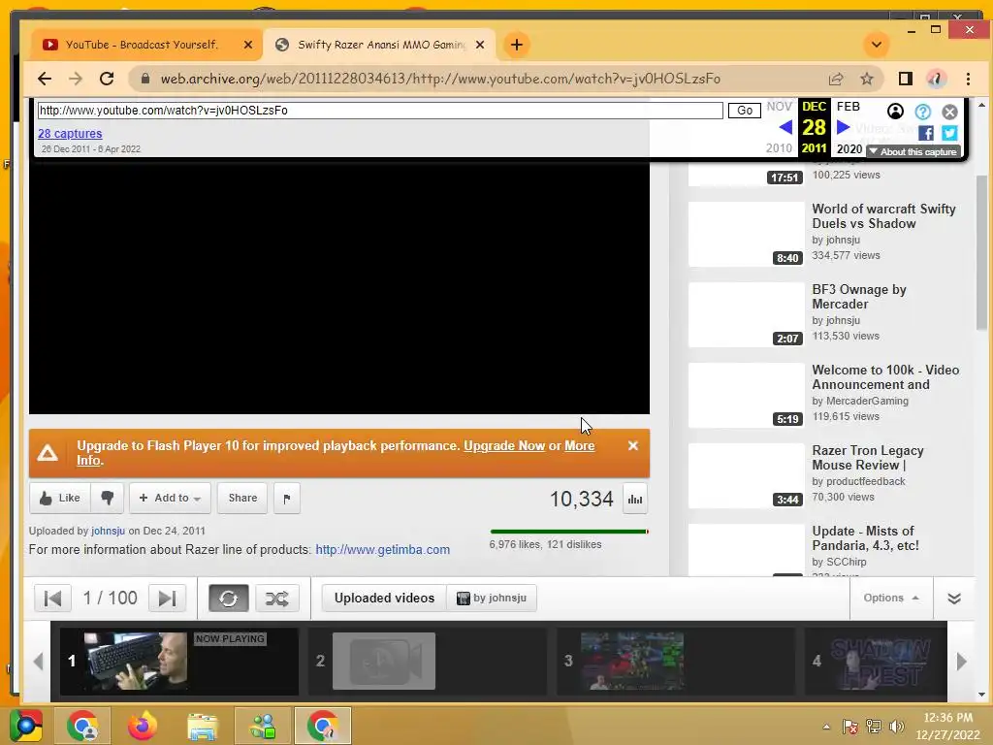This screenshot has height=745, width=993.
Task: Open Welcome to 100k video
Action: [885, 377]
